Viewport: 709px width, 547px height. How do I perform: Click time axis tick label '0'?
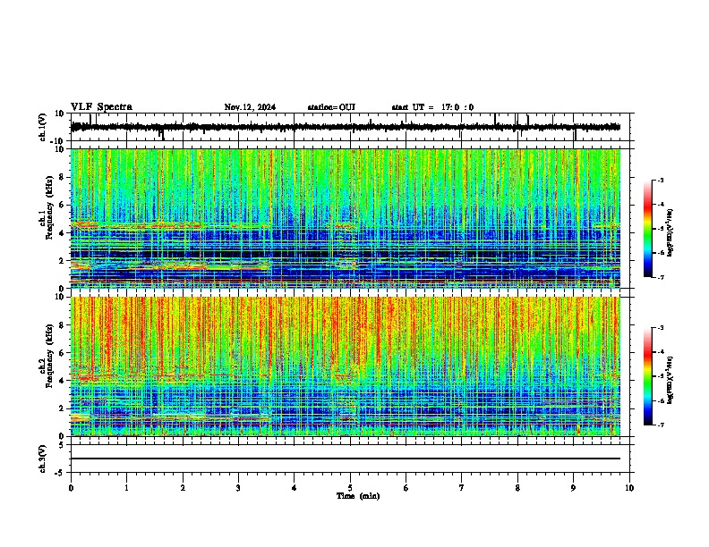(71, 488)
